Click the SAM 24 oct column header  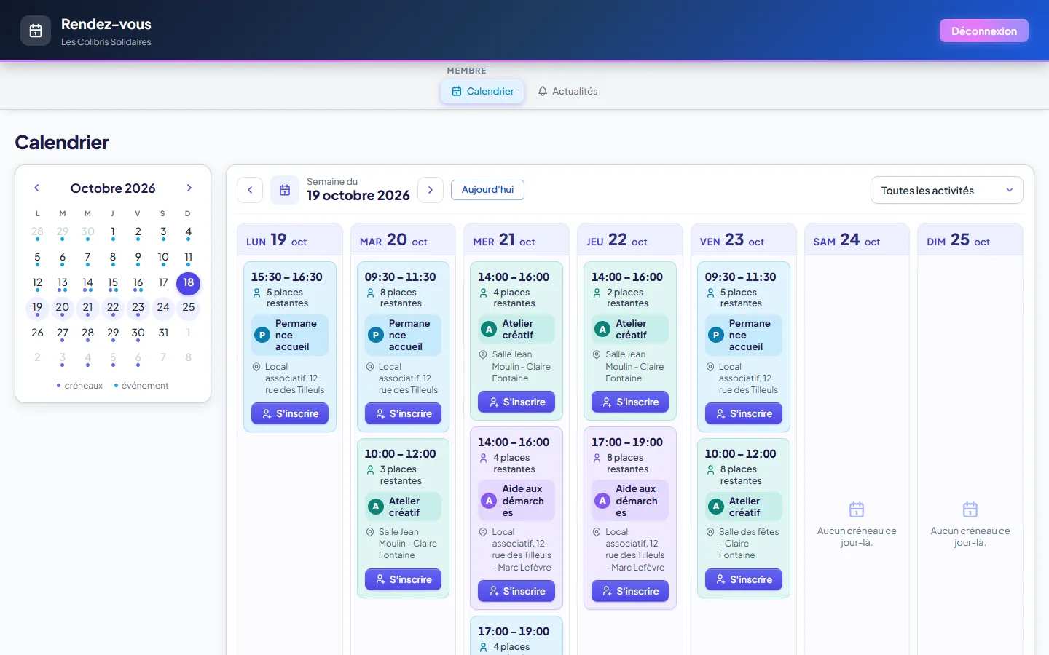coord(857,239)
